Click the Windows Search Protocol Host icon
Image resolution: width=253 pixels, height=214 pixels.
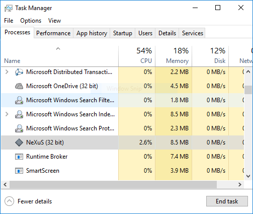19,128
